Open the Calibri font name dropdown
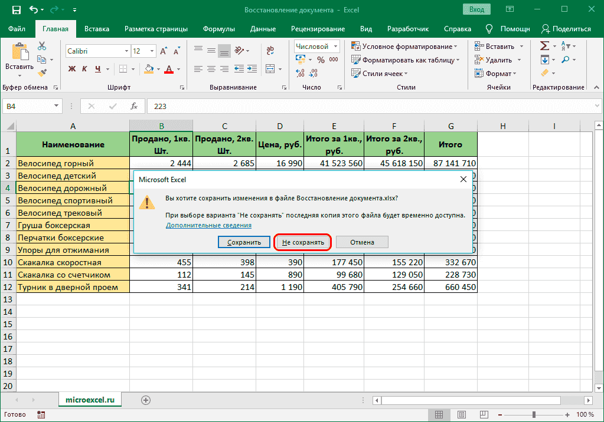 tap(125, 51)
